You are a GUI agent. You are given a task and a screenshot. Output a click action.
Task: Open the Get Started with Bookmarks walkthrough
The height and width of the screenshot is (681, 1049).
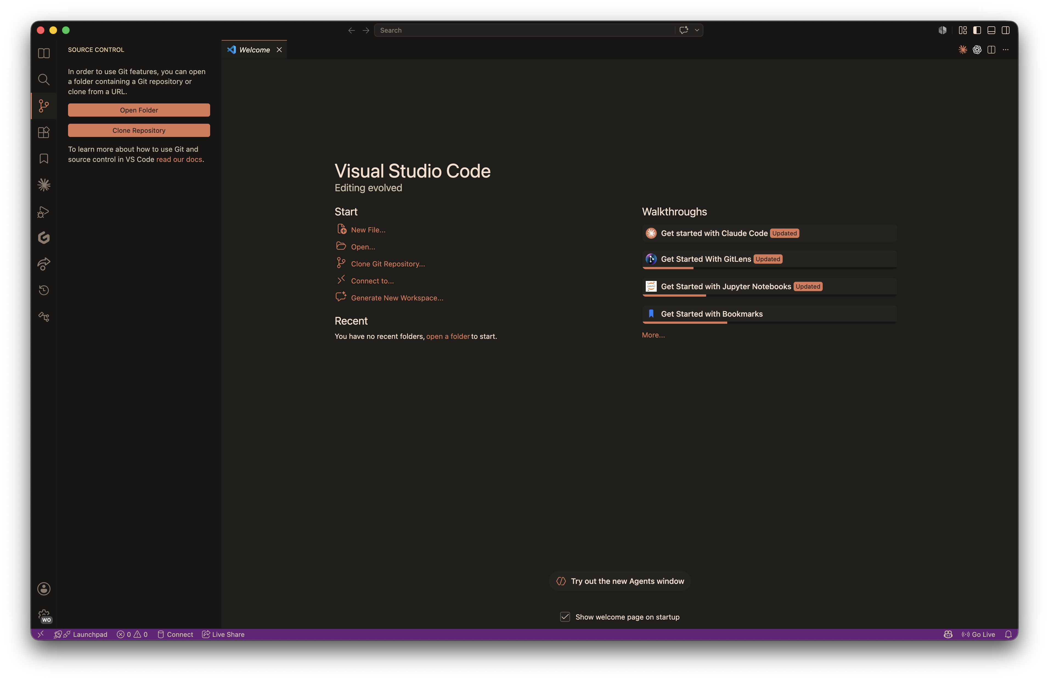769,314
